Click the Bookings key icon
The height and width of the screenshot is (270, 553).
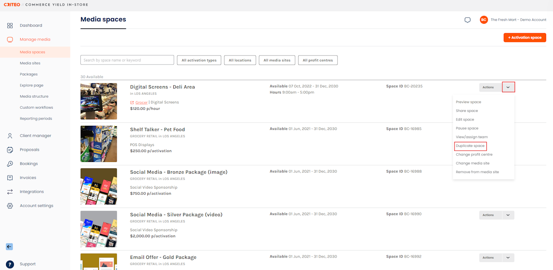[x=10, y=164]
